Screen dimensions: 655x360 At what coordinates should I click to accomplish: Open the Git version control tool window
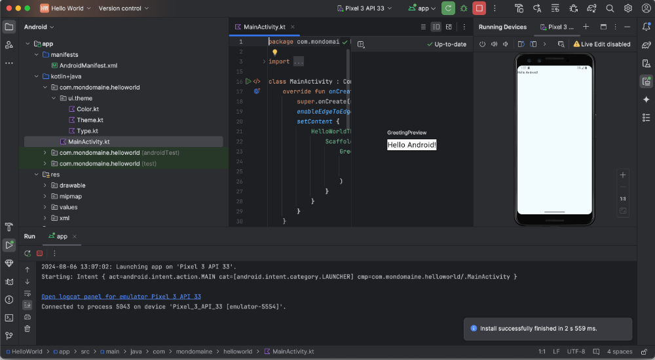tap(9, 336)
